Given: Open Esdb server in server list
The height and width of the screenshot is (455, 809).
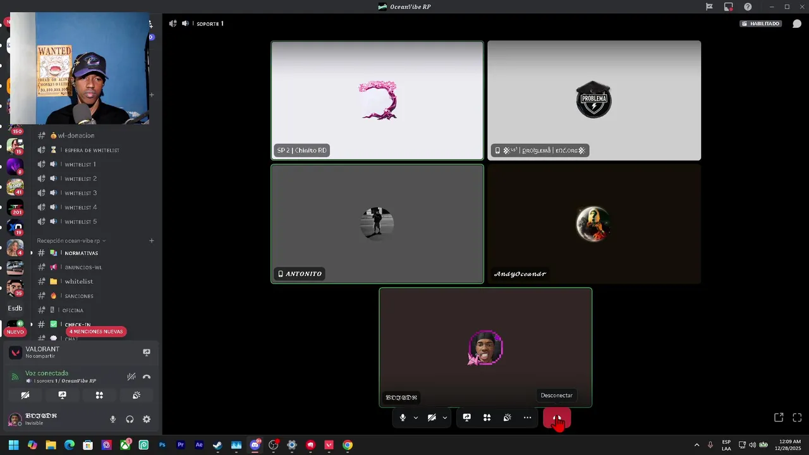Looking at the screenshot, I should click(x=15, y=308).
